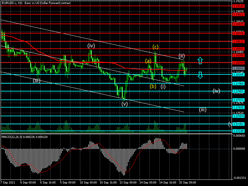
Task: Click the cyan up arrow marker
Action: pos(200,60)
